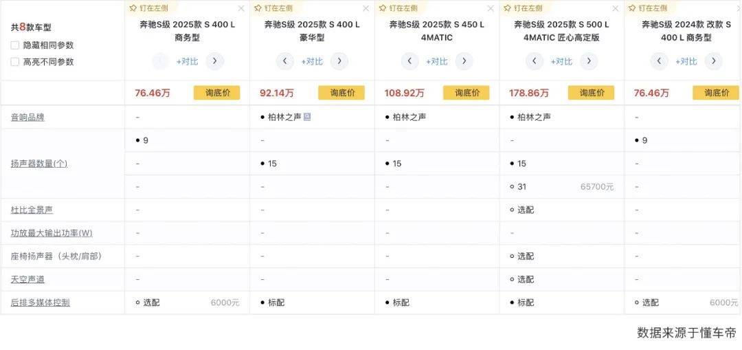Click previous arrow under S 450 L 4MATIC
This screenshot has width=742, height=350.
[x=410, y=61]
